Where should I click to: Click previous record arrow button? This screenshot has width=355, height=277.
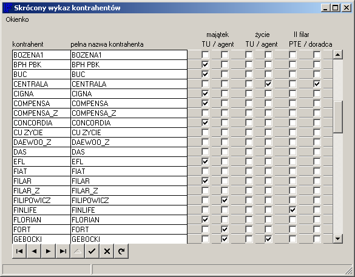click(x=34, y=251)
